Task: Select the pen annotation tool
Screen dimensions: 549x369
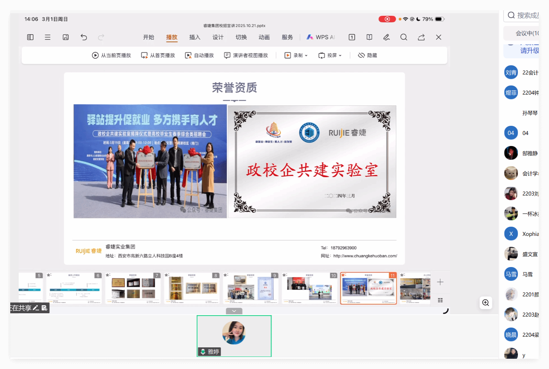Action: point(386,37)
